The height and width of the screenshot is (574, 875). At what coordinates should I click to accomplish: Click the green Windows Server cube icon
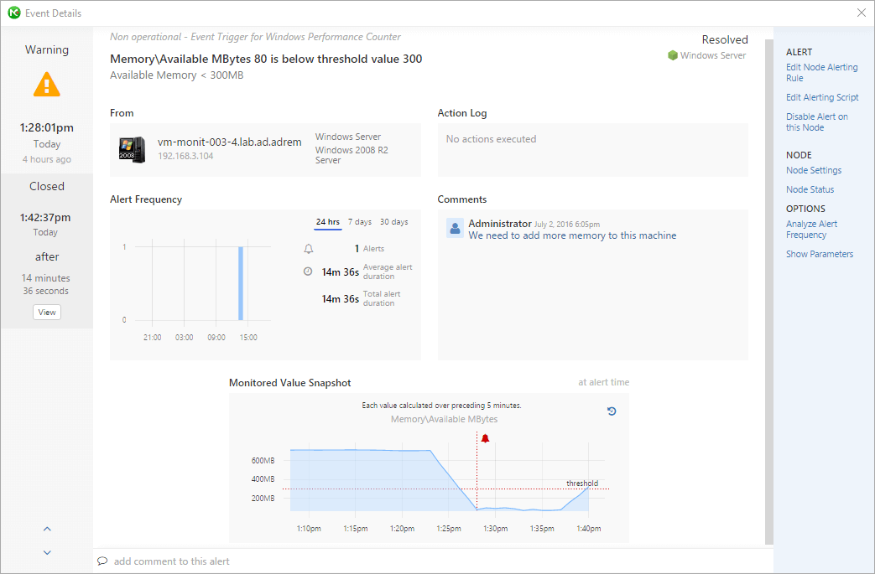pos(673,55)
